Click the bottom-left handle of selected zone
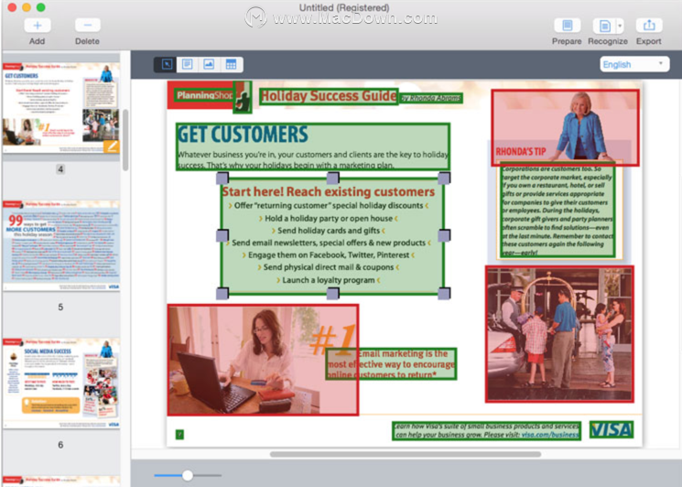 coord(222,294)
